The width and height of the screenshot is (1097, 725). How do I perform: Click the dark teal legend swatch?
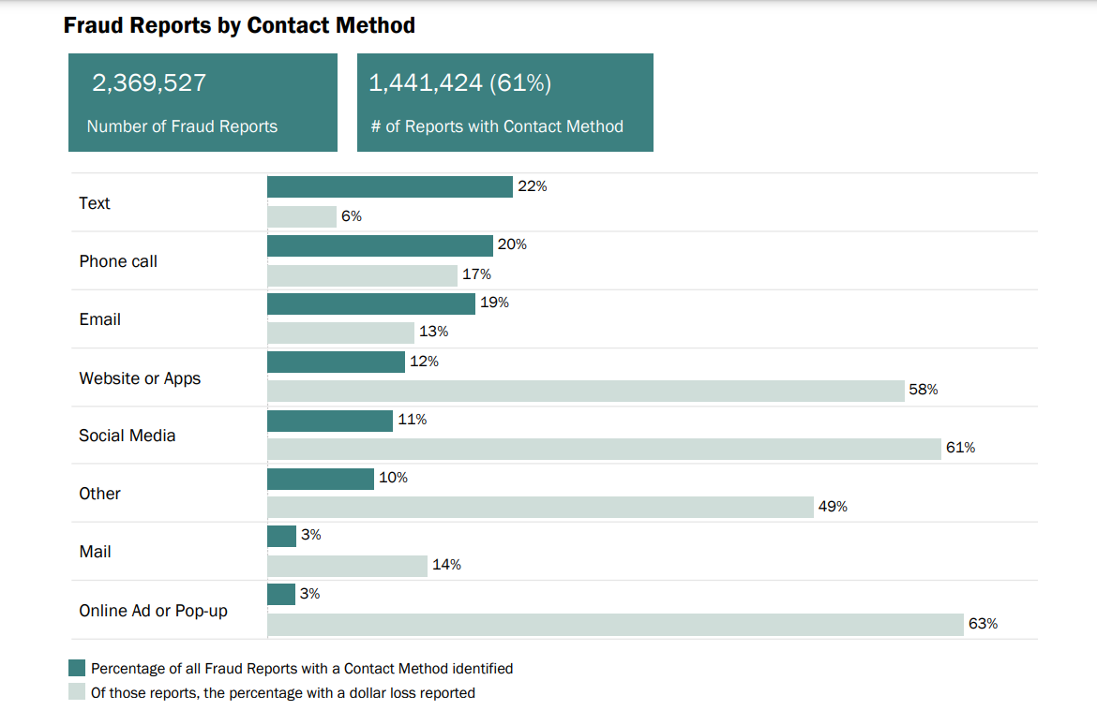click(77, 669)
